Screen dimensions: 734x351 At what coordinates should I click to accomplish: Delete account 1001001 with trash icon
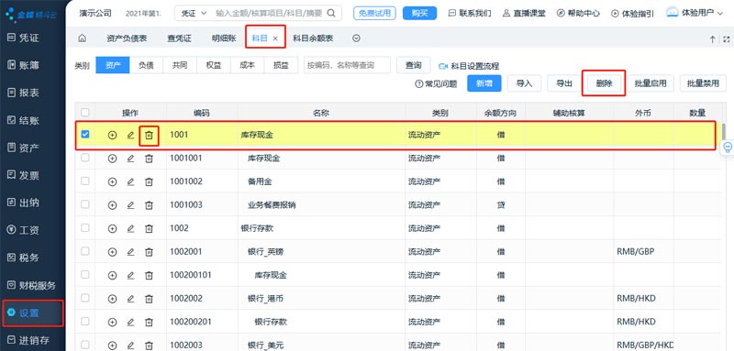click(x=149, y=159)
